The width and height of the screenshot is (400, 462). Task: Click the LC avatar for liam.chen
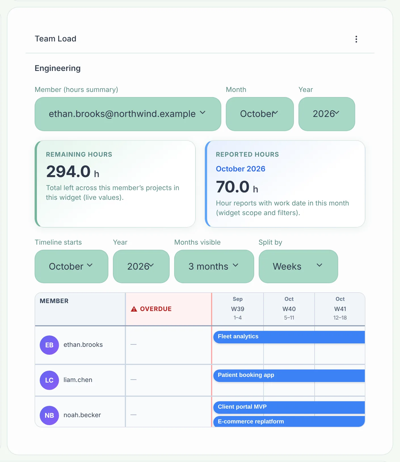pyautogui.click(x=49, y=380)
